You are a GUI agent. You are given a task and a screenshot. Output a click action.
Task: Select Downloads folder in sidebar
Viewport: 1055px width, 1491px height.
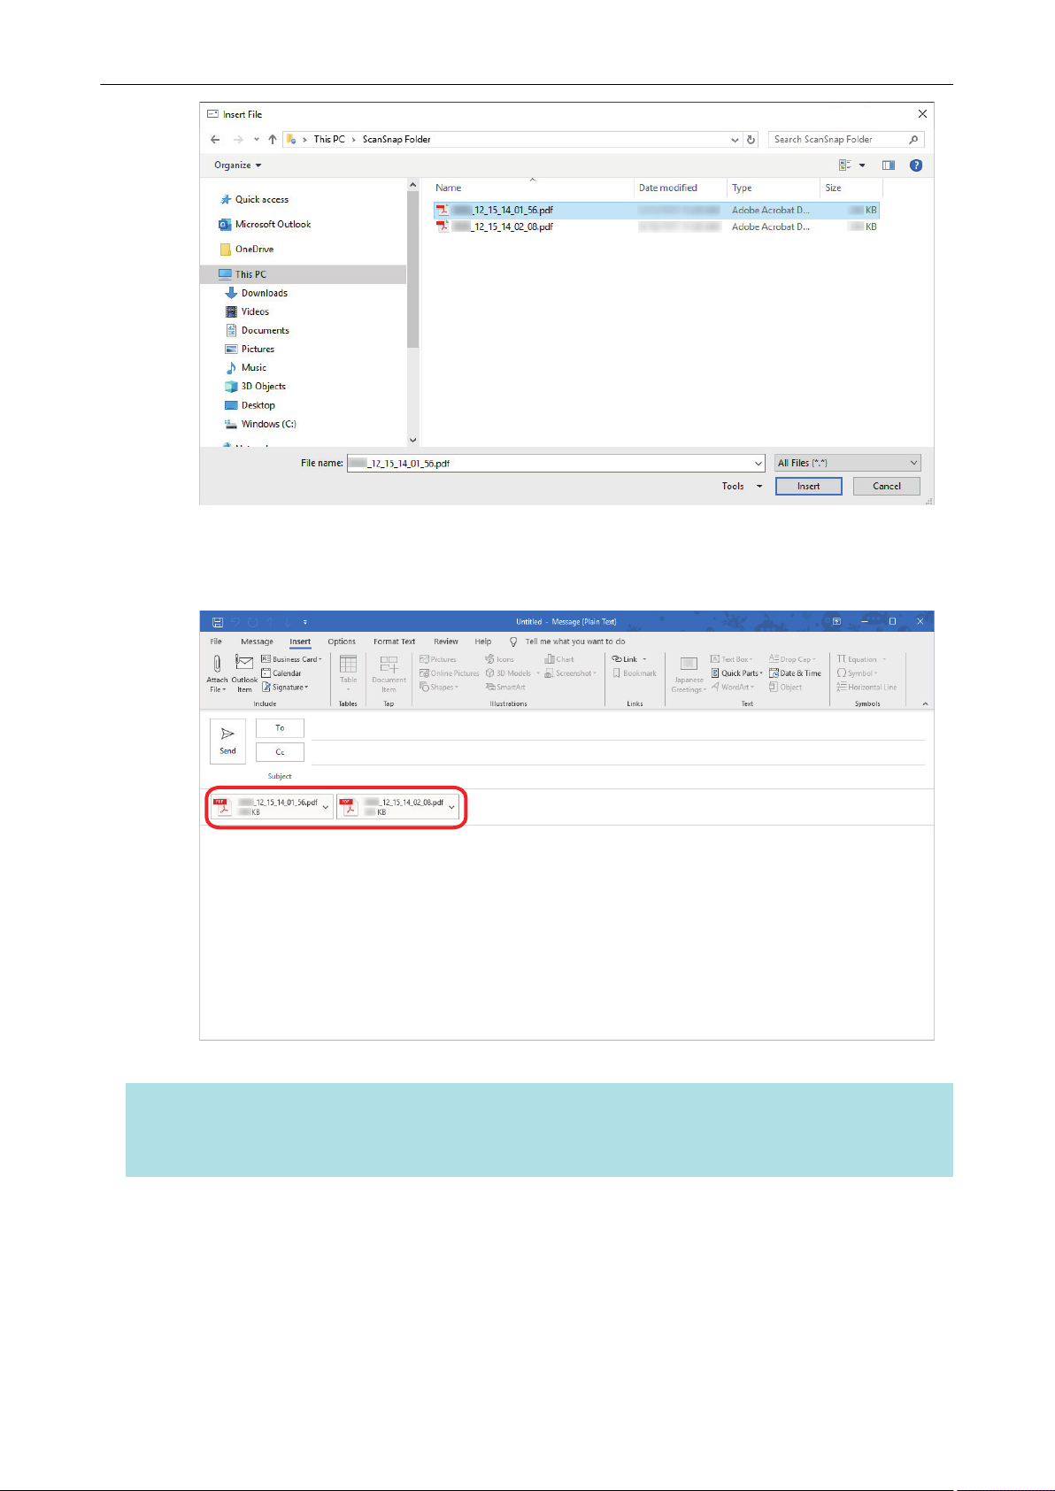[x=257, y=293]
